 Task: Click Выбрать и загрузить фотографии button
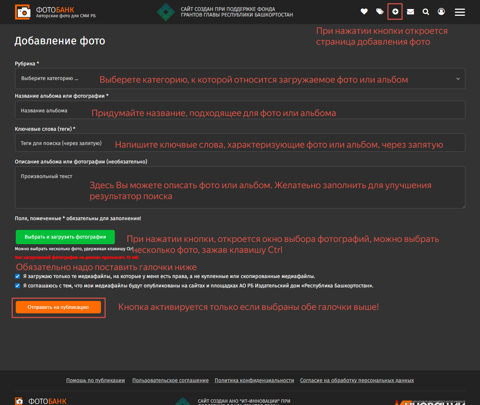pyautogui.click(x=65, y=237)
